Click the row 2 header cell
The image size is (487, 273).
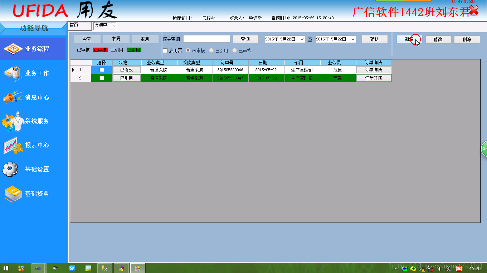click(x=81, y=78)
